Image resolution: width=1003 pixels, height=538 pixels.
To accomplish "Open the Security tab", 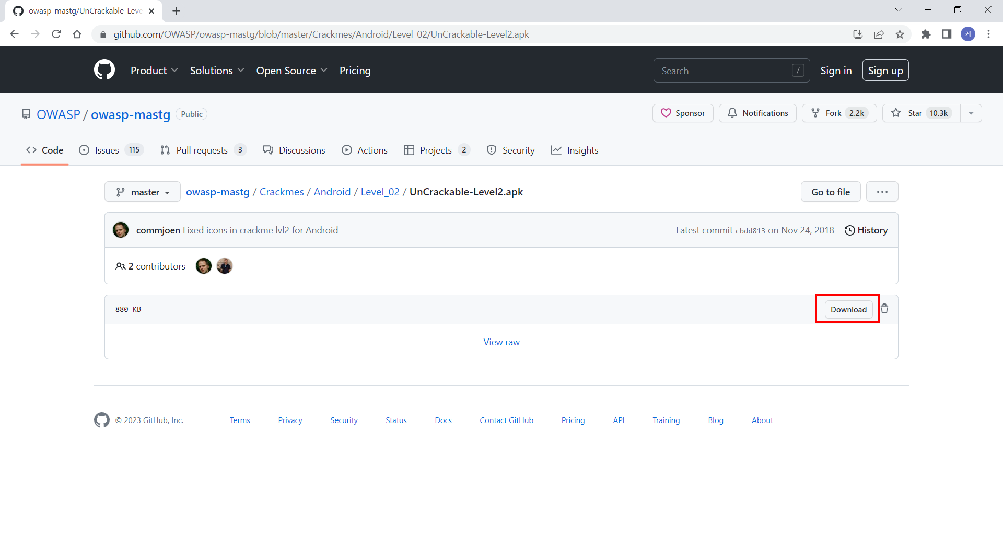I will [511, 150].
